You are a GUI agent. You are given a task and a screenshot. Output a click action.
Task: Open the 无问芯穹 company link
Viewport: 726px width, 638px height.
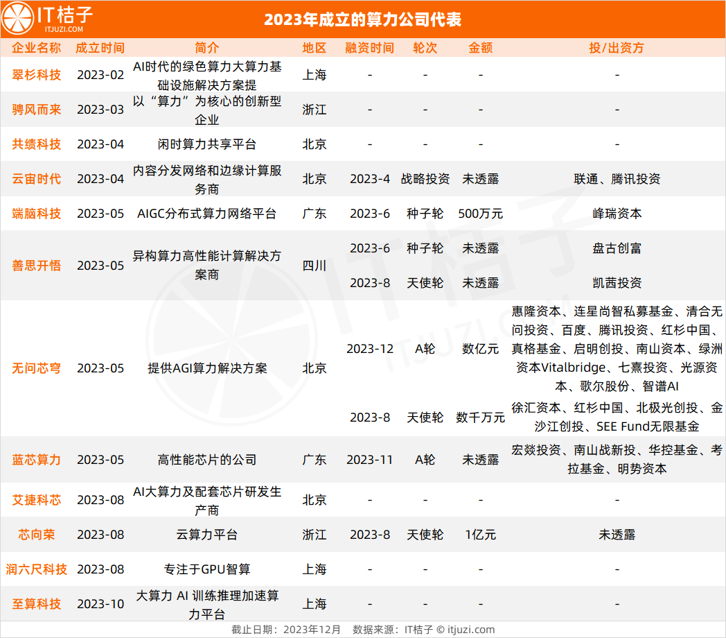point(36,368)
